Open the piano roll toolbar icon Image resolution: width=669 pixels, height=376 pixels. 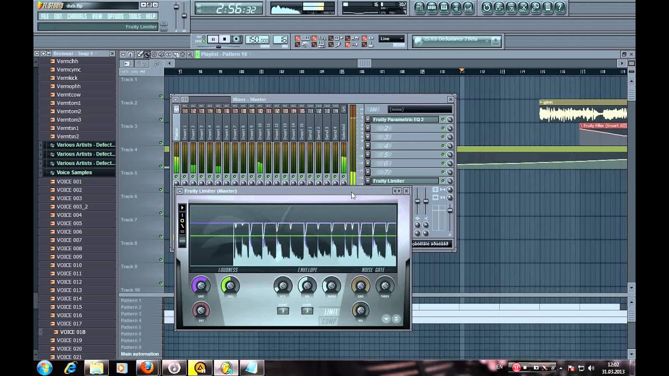coord(444,7)
